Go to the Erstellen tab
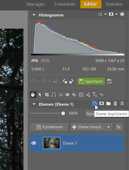The image size is (129, 170). coord(114,4)
